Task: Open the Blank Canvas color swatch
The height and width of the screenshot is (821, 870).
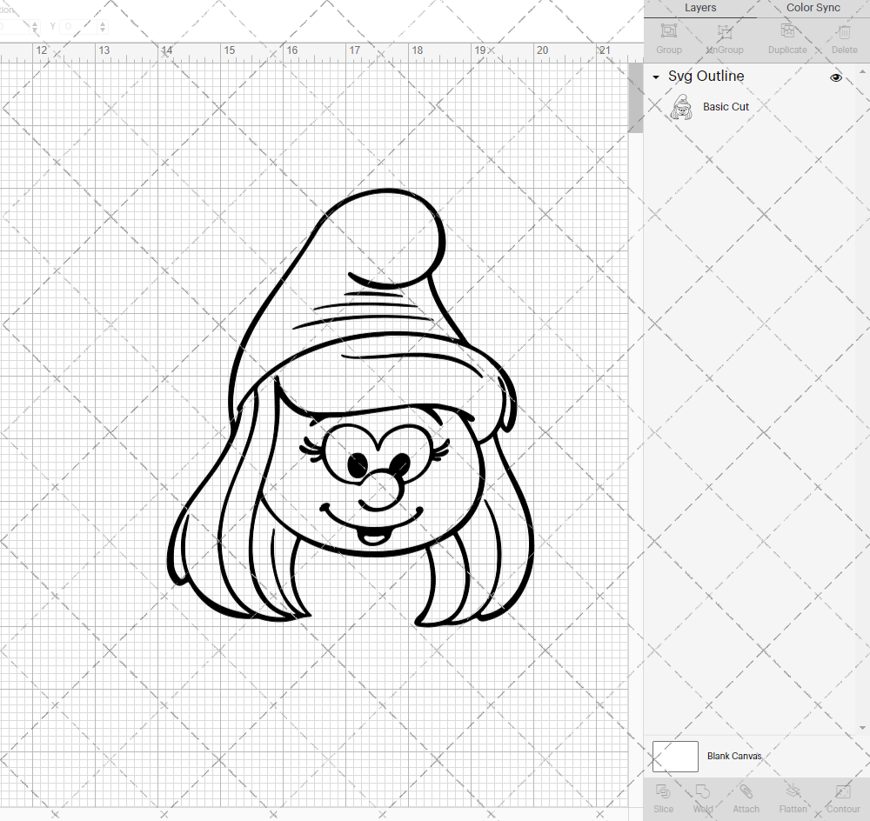Action: click(675, 756)
